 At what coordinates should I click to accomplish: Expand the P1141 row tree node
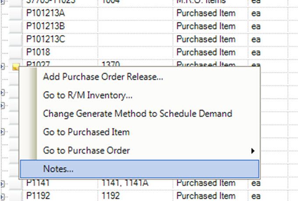[2, 183]
